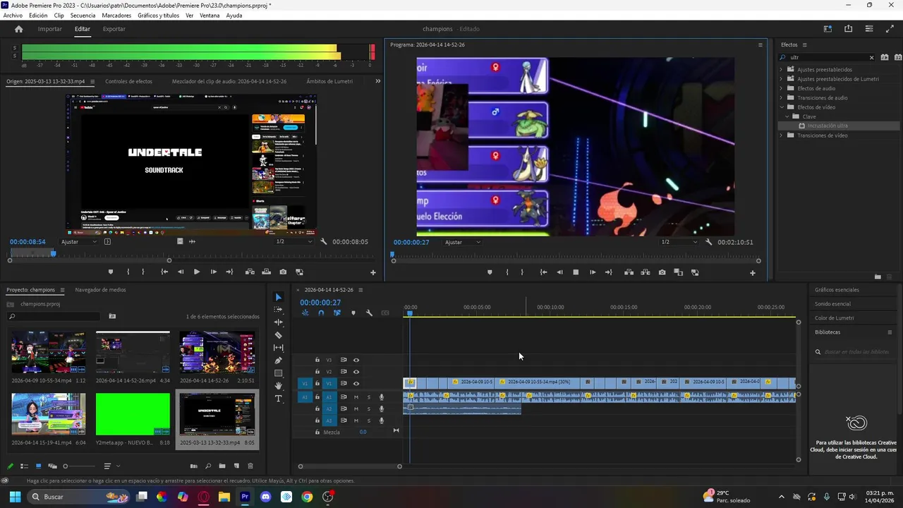
Task: Open timeline display settings wrench
Action: click(x=369, y=313)
